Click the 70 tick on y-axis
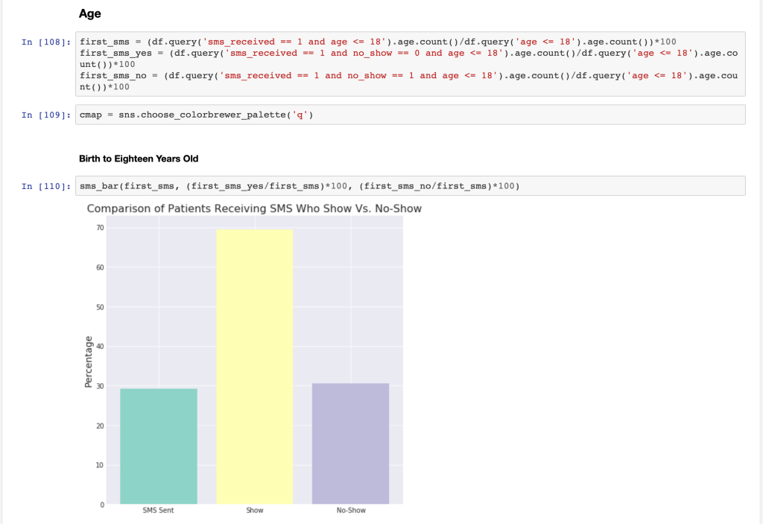Viewport: 763px width, 524px height. click(x=100, y=228)
